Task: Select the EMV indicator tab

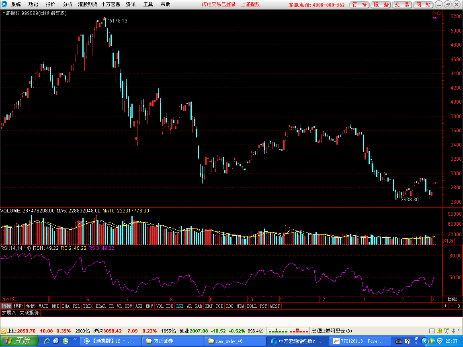Action: [x=150, y=306]
